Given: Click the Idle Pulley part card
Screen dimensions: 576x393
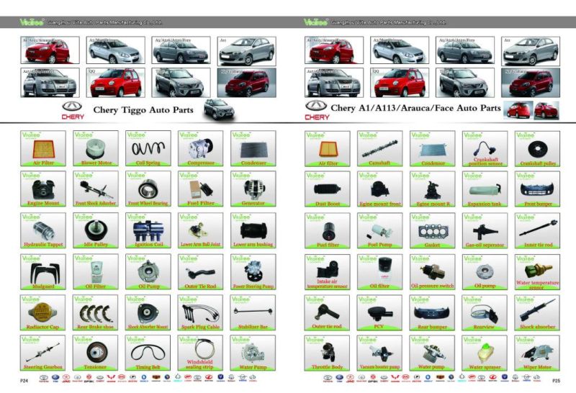Looking at the screenshot, I should [96, 230].
